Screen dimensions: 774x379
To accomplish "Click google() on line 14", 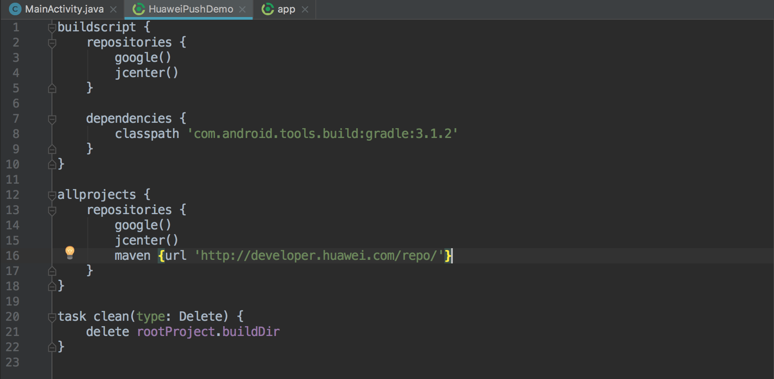I will (143, 225).
